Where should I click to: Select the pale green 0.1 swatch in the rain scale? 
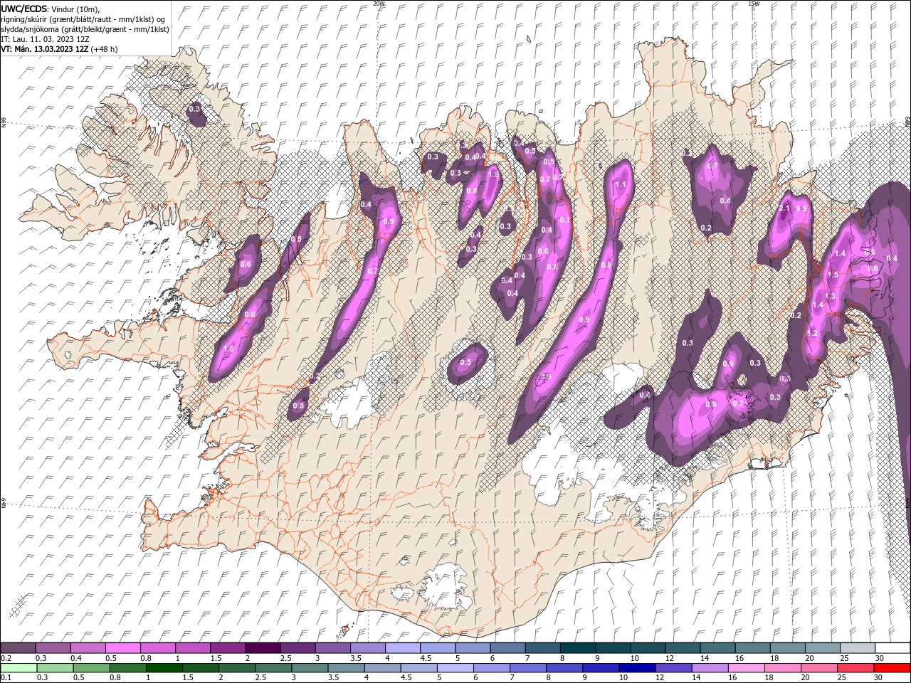click(x=19, y=668)
